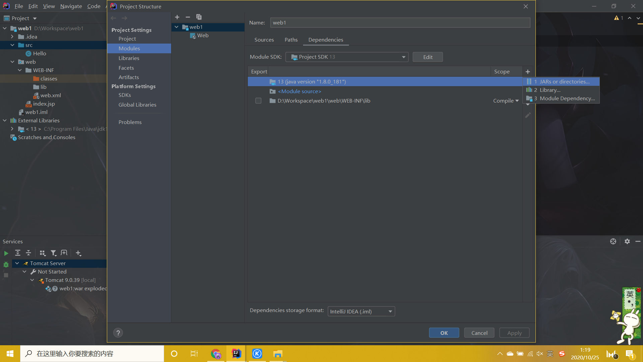Screen dimensions: 643x362
Task: Edit dependency pencil icon
Action: pyautogui.click(x=528, y=115)
